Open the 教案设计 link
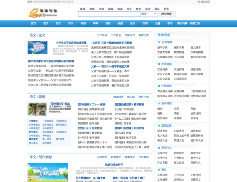Image resolution: width=237 pixels, height=182 pixels. tap(118, 97)
